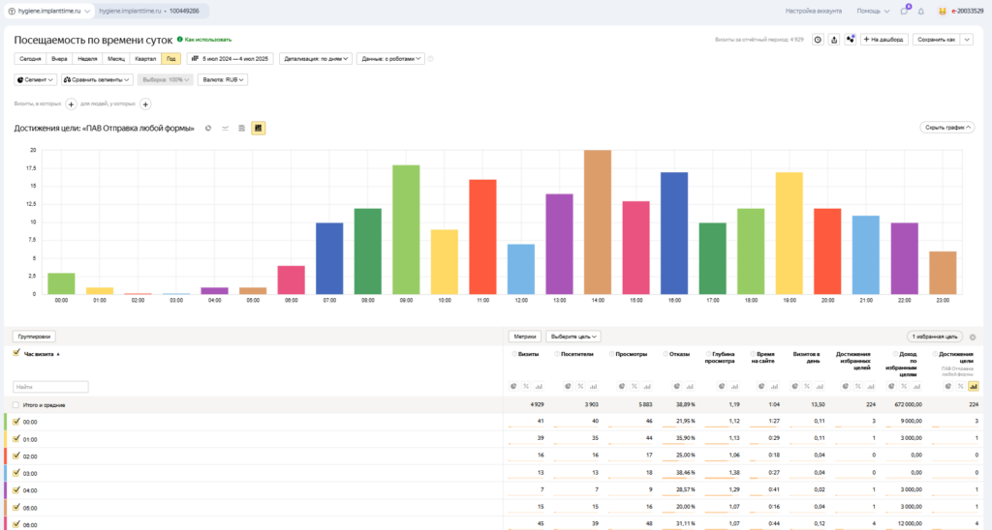Click the 'Найти' search field

pyautogui.click(x=50, y=387)
